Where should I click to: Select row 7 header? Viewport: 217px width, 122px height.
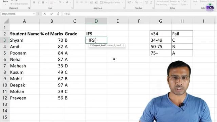4,66
